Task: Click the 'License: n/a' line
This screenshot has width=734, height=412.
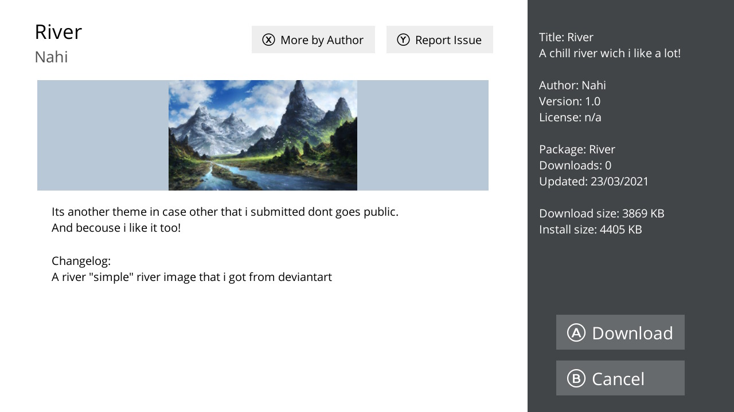Action: click(570, 117)
